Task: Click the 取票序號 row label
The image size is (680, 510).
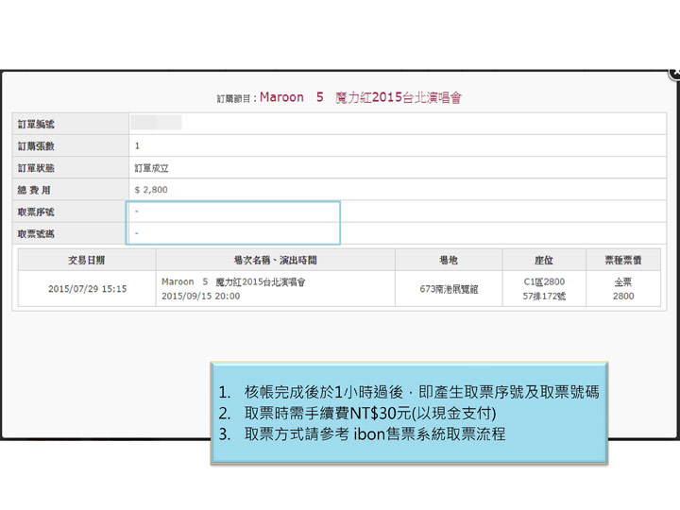Action: [x=37, y=212]
